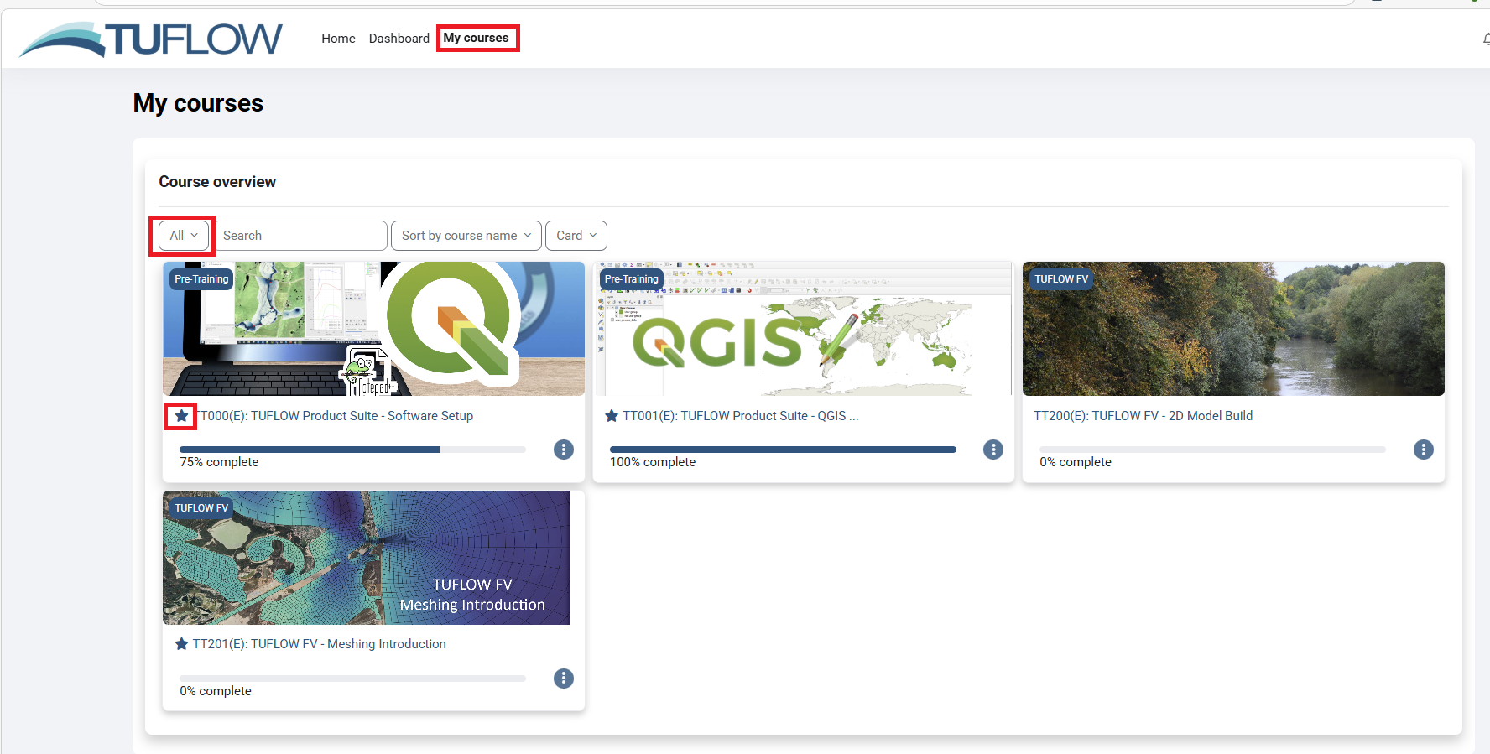Open three-dot menu for TT200(E) course

1423,450
